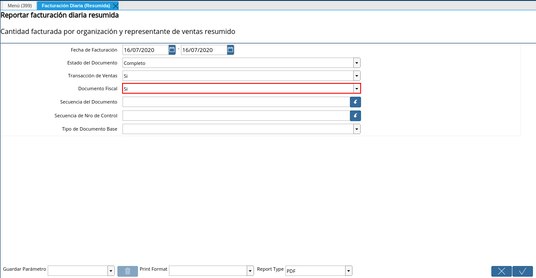Focus the Secuencia de Nro de Control field

236,116
